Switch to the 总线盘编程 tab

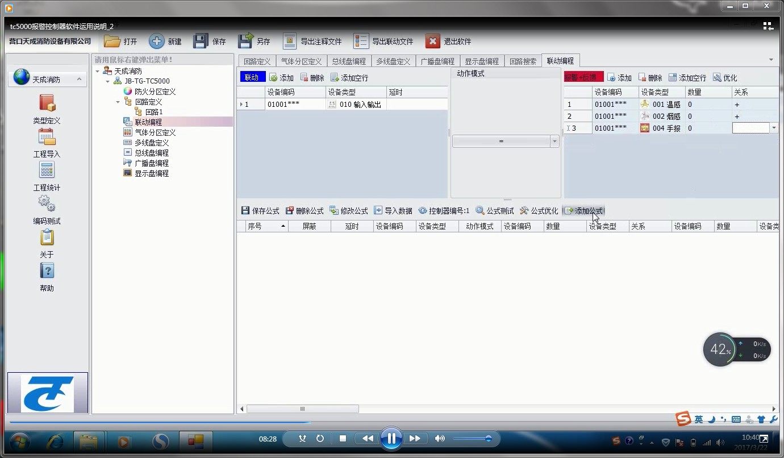tap(349, 61)
